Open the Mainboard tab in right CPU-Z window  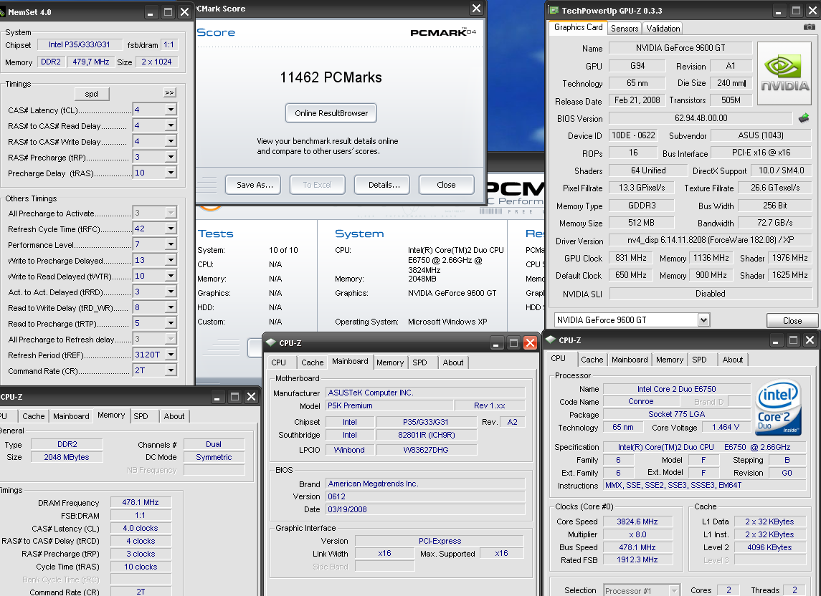[x=630, y=360]
